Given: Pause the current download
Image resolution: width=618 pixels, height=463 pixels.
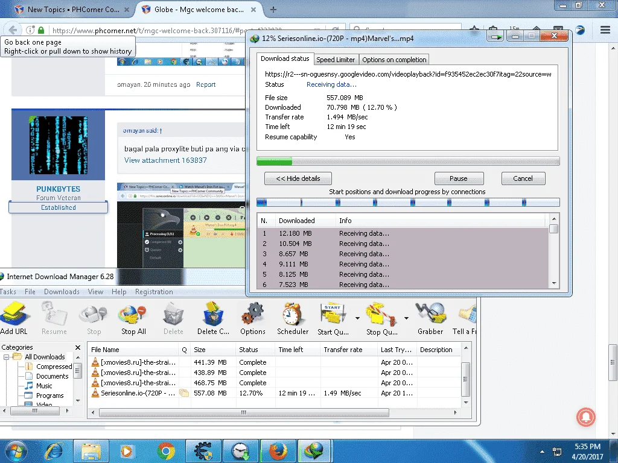Looking at the screenshot, I should click(459, 178).
